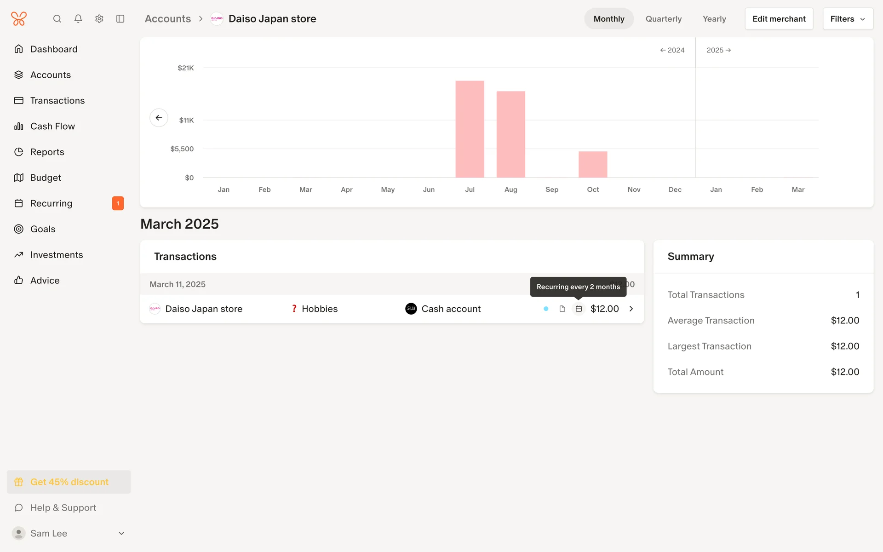Toggle the sidebar panel icon
Image resolution: width=883 pixels, height=552 pixels.
click(x=120, y=19)
